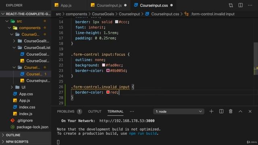Click the EXPLORER sidebar title
Viewport: 258px width, 145px height.
[14, 5]
